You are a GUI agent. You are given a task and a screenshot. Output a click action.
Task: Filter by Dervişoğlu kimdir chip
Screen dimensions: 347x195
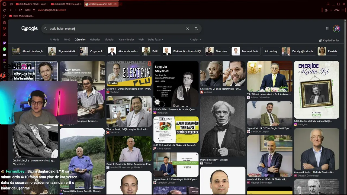[x=298, y=51]
